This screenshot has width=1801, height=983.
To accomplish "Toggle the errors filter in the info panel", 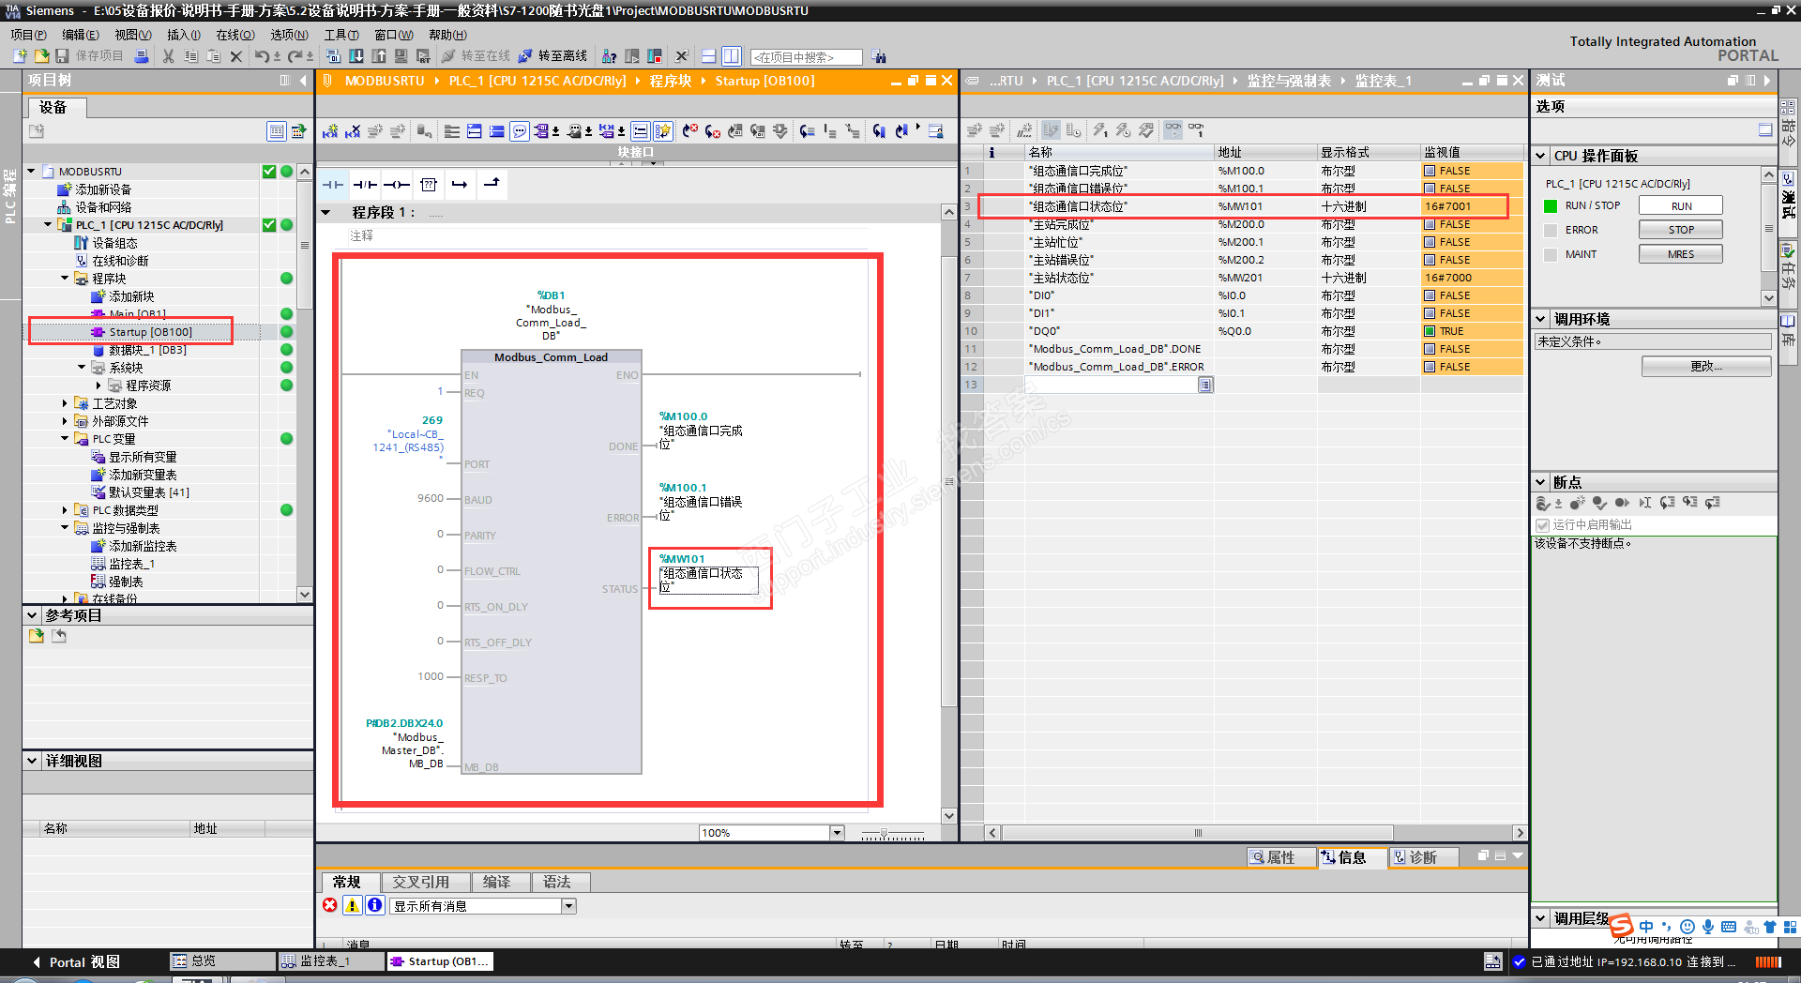I will pos(330,905).
